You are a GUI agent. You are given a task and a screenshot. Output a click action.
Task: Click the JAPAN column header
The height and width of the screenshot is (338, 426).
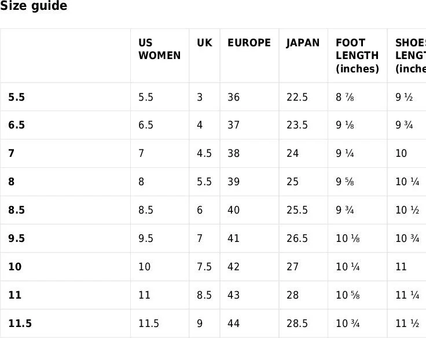pyautogui.click(x=303, y=43)
